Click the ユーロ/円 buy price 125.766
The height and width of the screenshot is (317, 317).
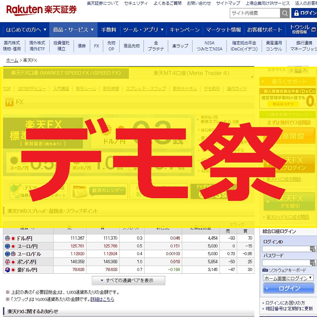click(x=110, y=246)
